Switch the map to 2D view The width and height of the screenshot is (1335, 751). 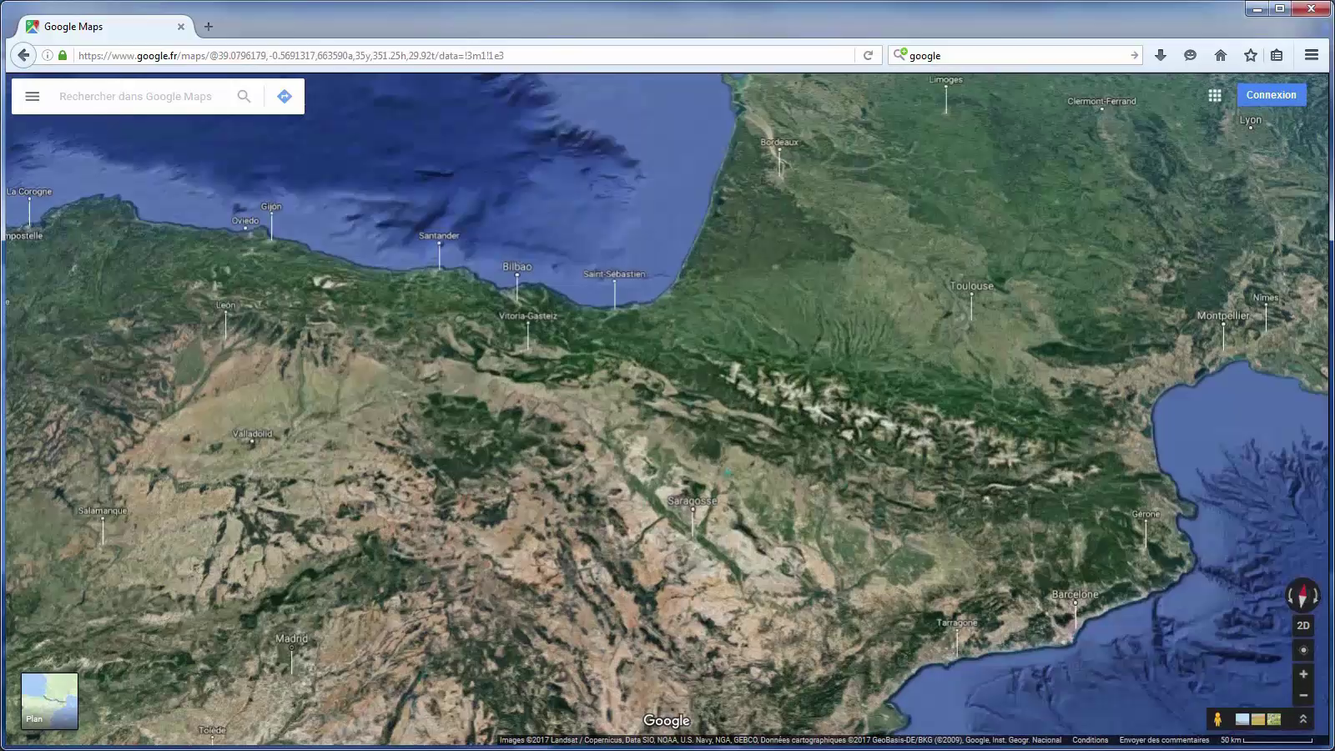click(x=1303, y=625)
